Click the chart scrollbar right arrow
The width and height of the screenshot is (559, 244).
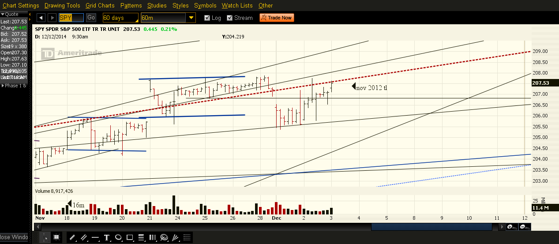pos(502,227)
